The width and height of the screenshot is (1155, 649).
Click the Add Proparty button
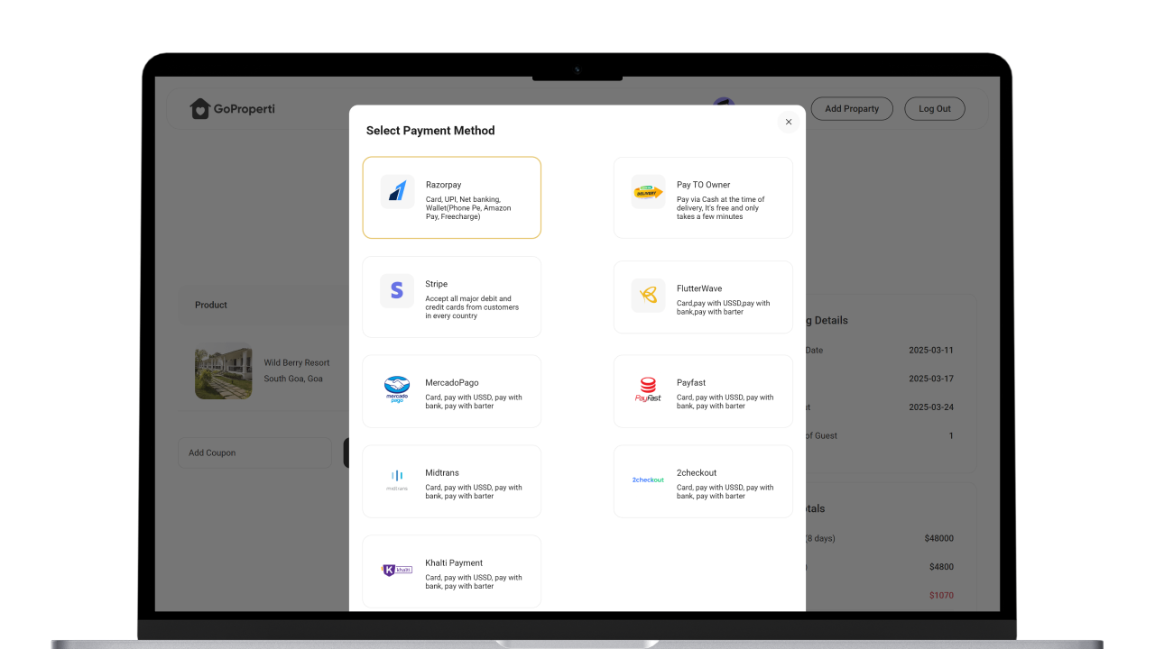click(852, 109)
